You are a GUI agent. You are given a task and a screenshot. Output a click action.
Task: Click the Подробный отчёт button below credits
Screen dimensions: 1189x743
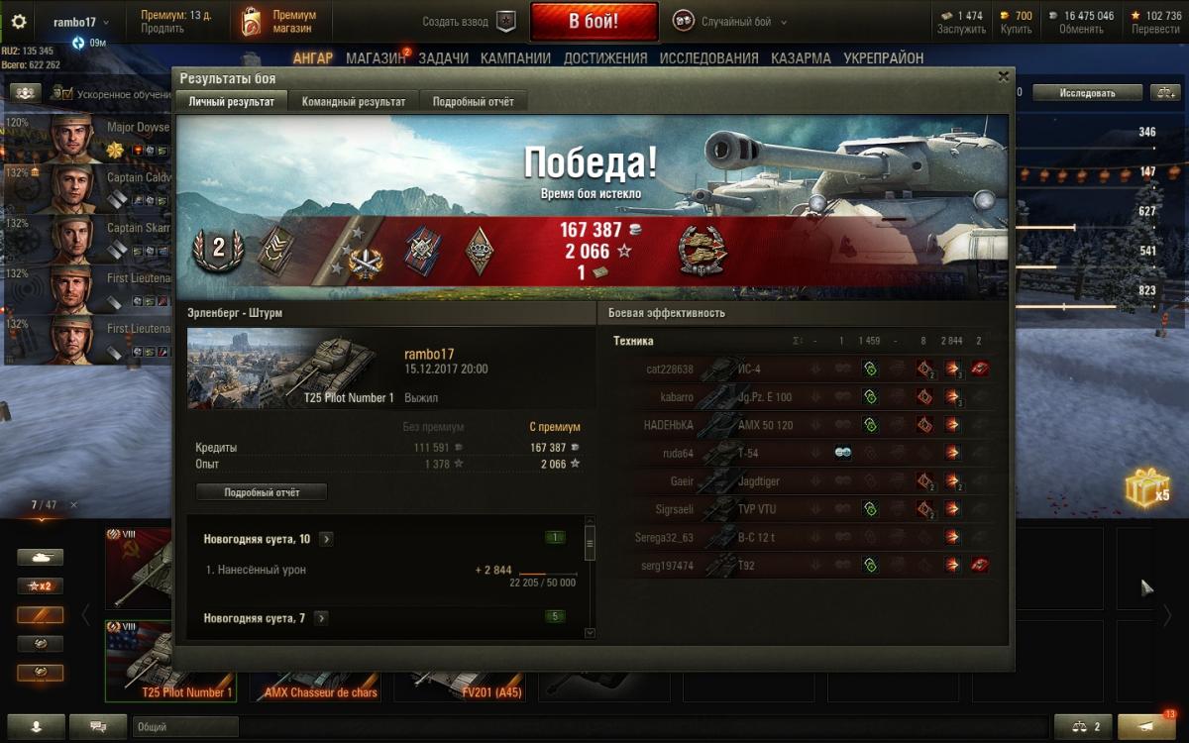point(262,491)
